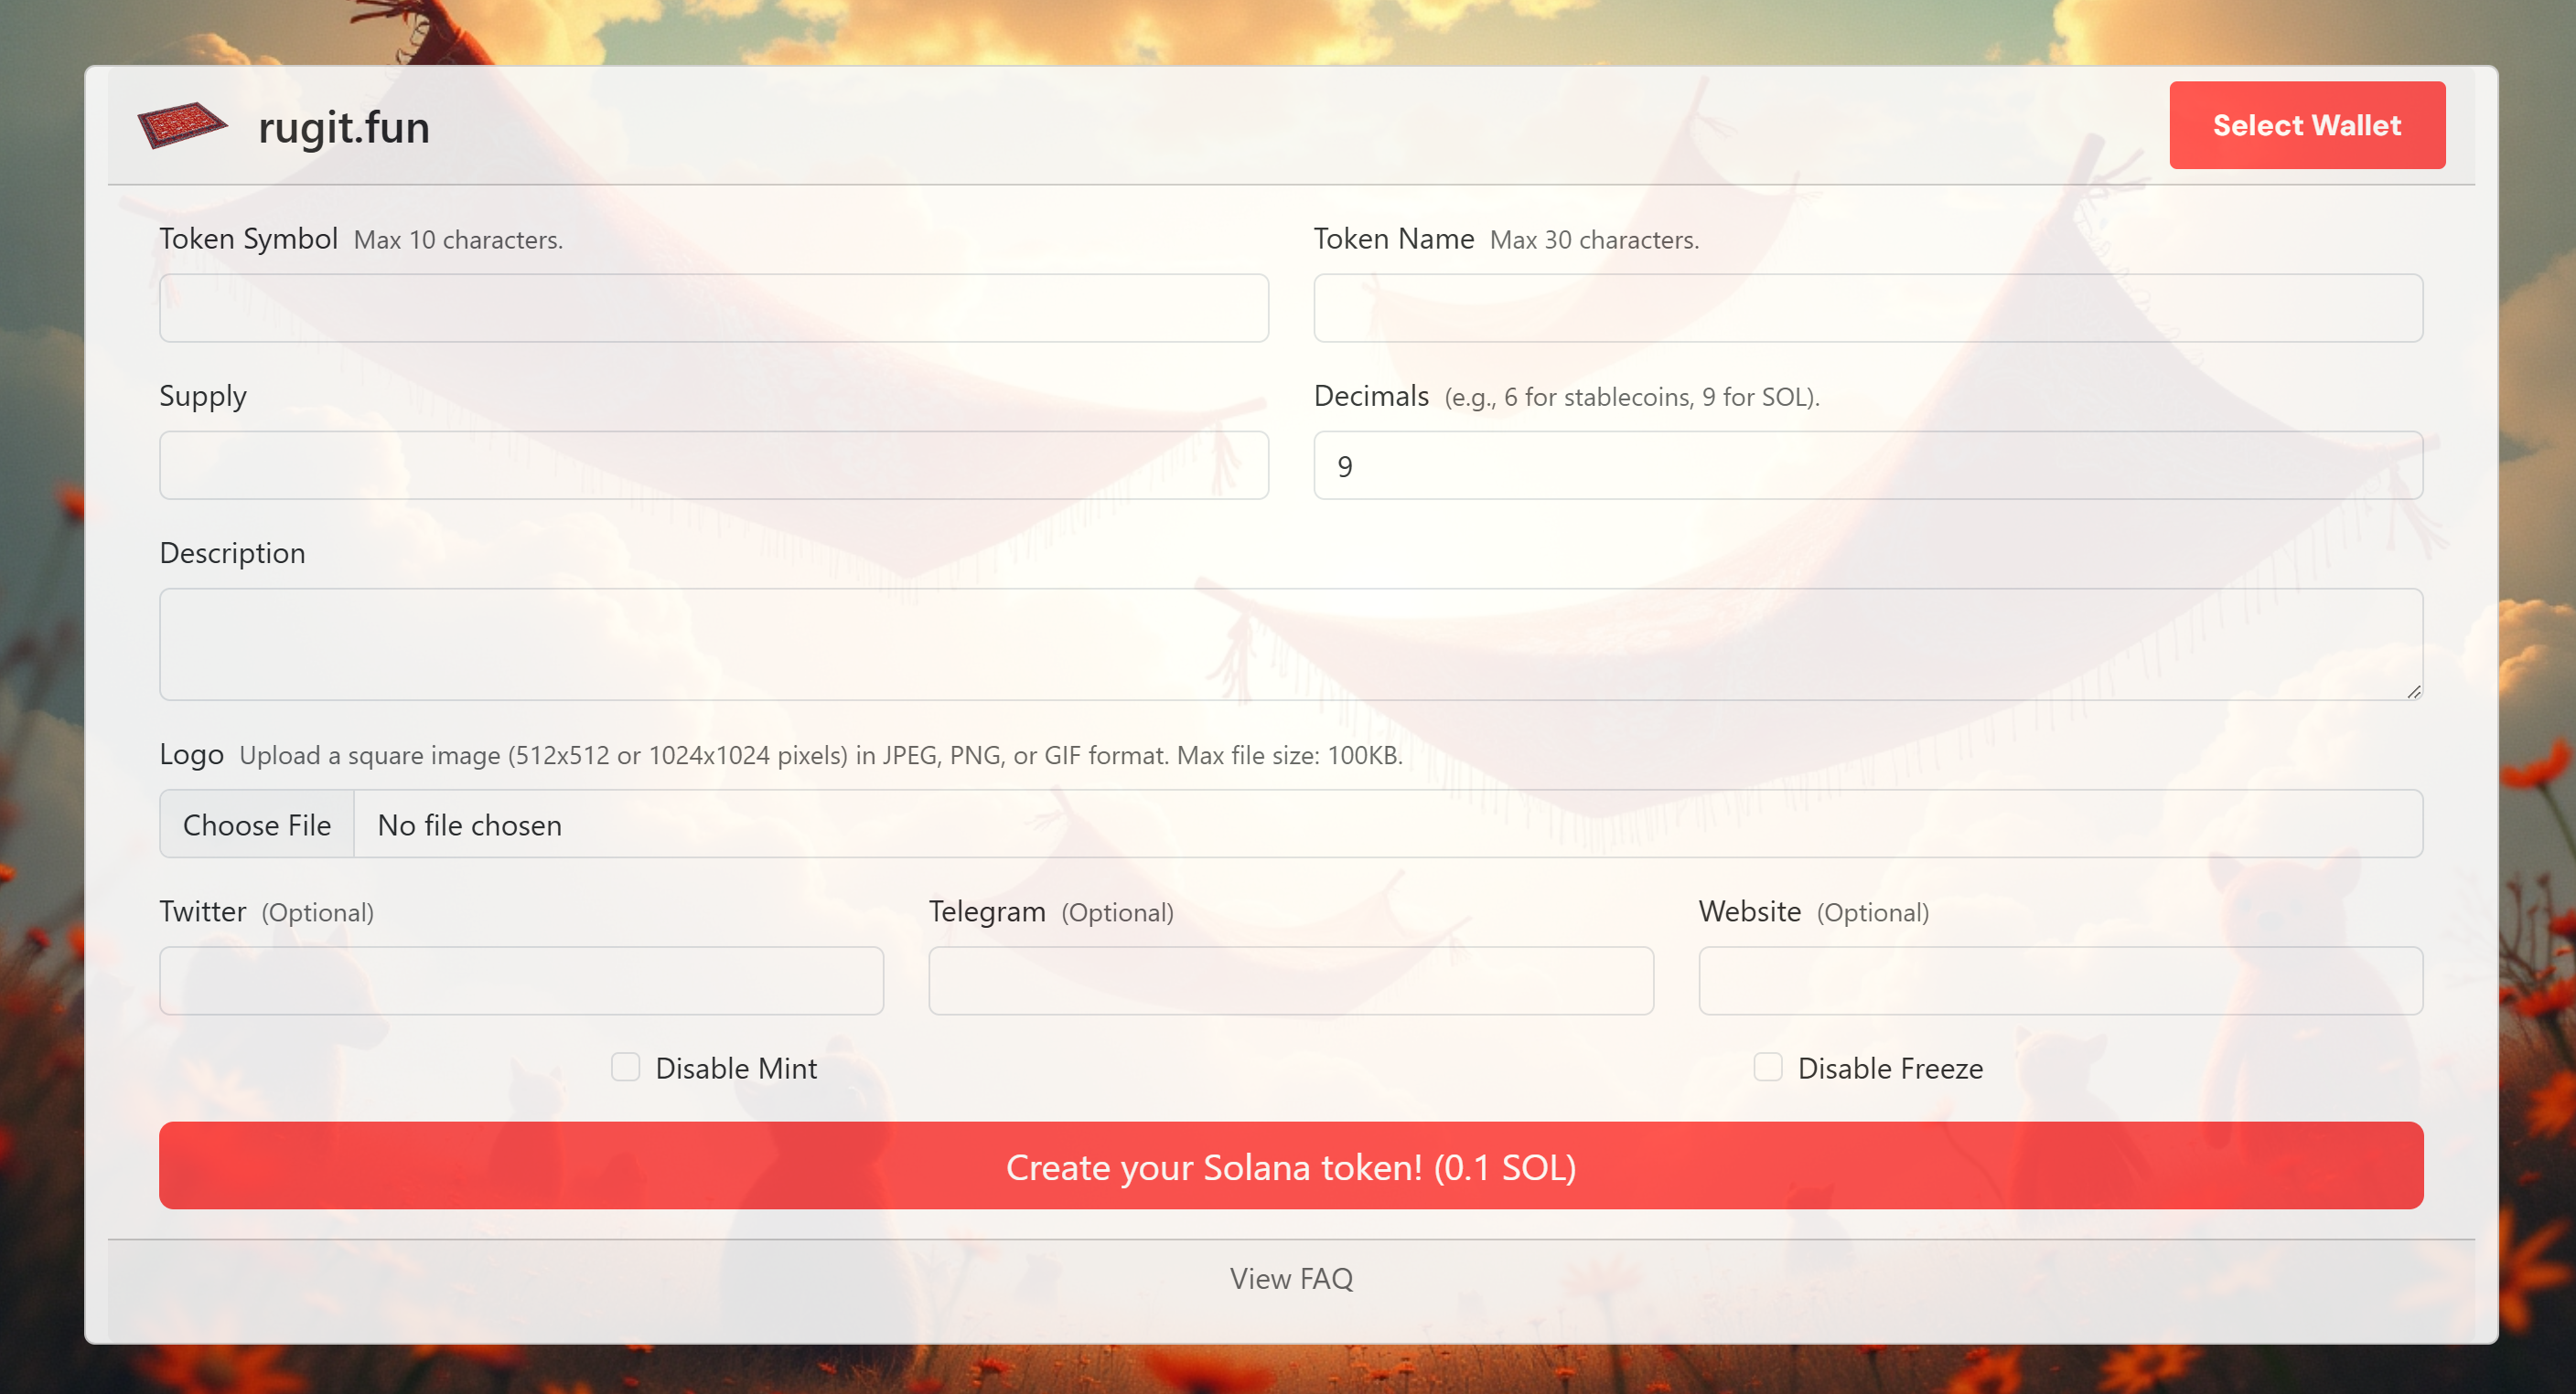Select the Supply input box

[713, 465]
